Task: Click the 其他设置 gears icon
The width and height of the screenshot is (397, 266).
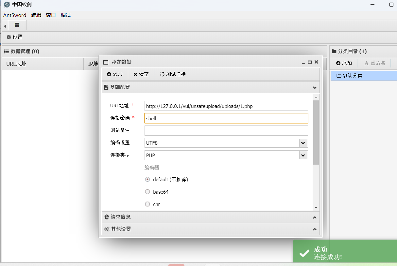Action: [107, 229]
